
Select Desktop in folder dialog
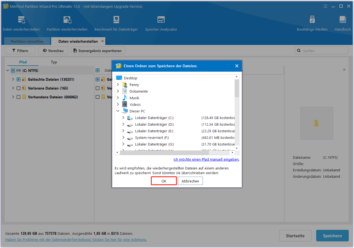[x=131, y=78]
